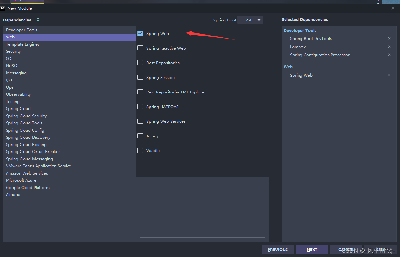
Task: Click Spring Boot DevTools in Selected Dependencies
Action: click(x=311, y=38)
